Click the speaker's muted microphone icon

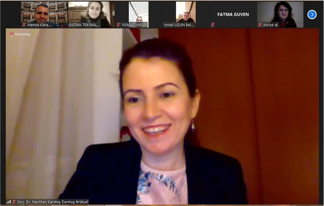[14, 202]
